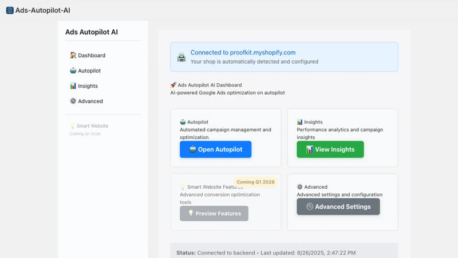Viewport: 458px width, 258px height.
Task: Click the house icon beside Dashboard
Action: (x=73, y=55)
